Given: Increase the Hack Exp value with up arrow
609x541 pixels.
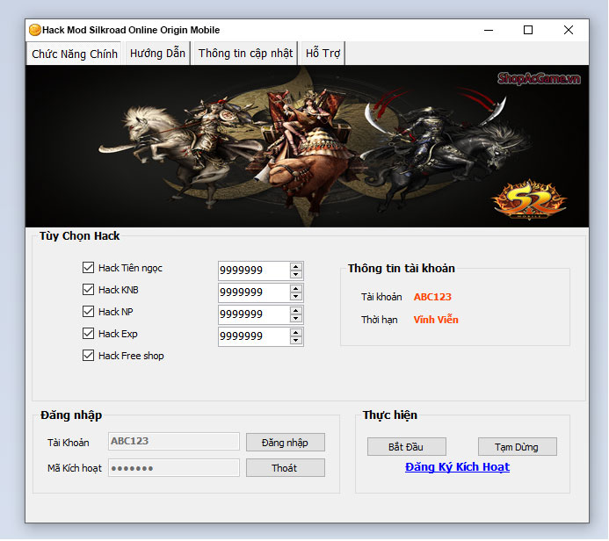Looking at the screenshot, I should (x=296, y=333).
